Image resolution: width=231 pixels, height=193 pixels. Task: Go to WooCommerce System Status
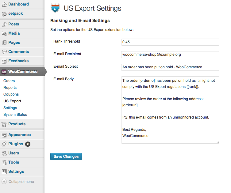(15, 115)
